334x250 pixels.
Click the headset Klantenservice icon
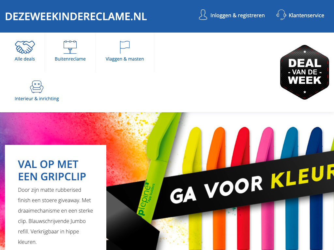281,15
